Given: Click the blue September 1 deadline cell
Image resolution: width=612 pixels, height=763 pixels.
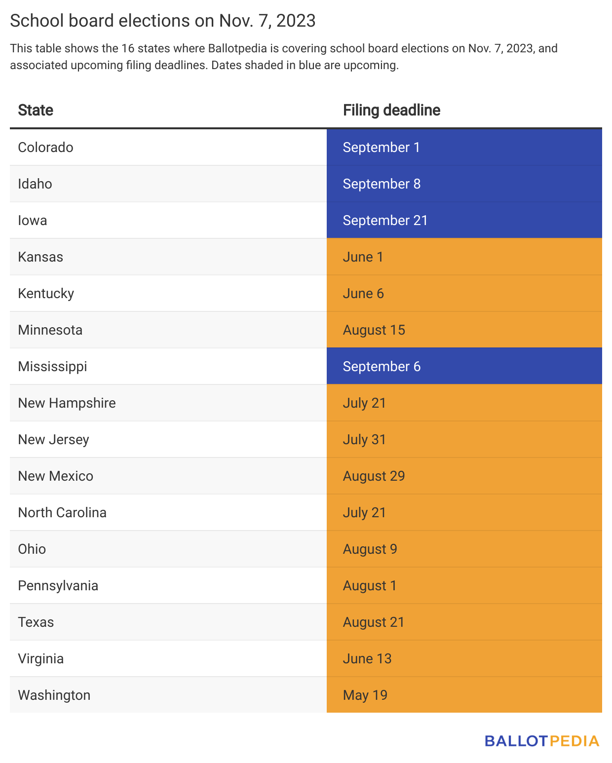Looking at the screenshot, I should (x=464, y=147).
